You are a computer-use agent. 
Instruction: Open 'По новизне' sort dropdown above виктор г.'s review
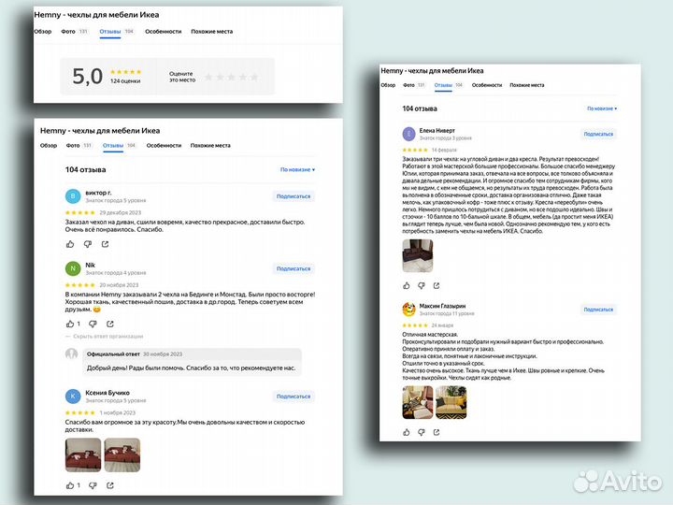297,169
